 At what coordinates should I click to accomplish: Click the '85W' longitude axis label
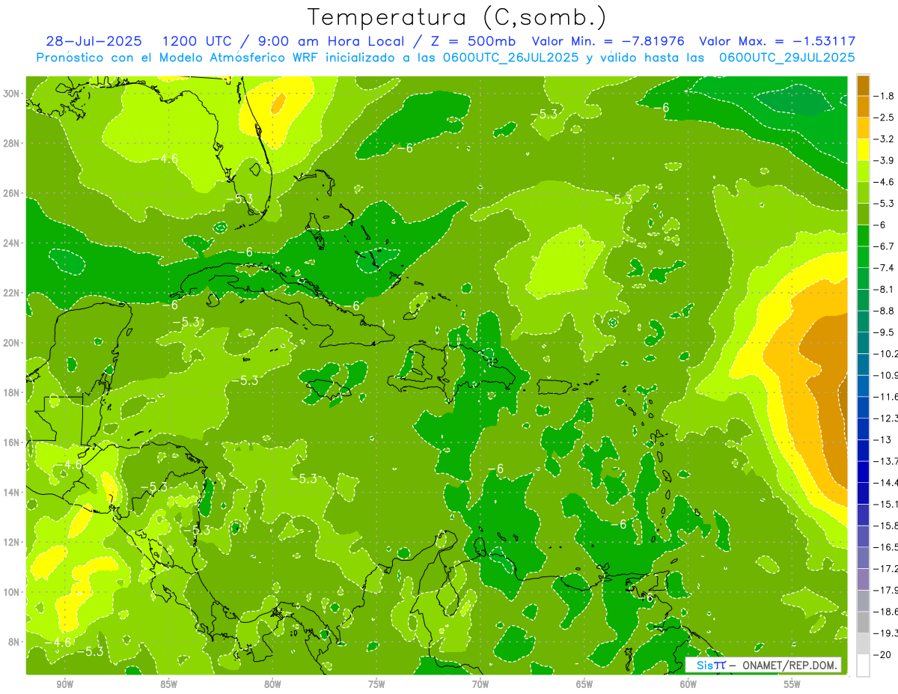pyautogui.click(x=168, y=684)
